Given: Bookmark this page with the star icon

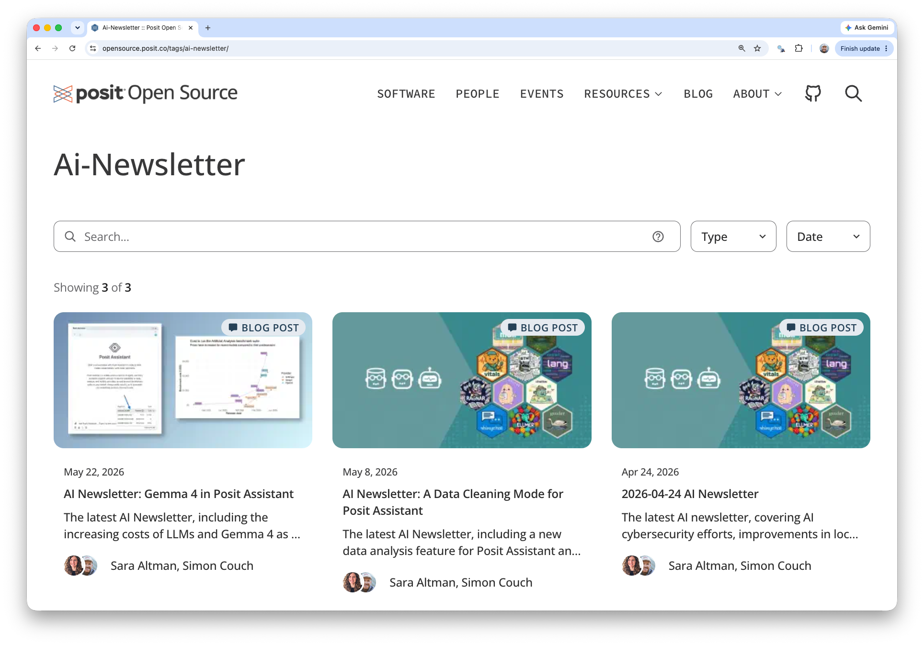Looking at the screenshot, I should [757, 48].
